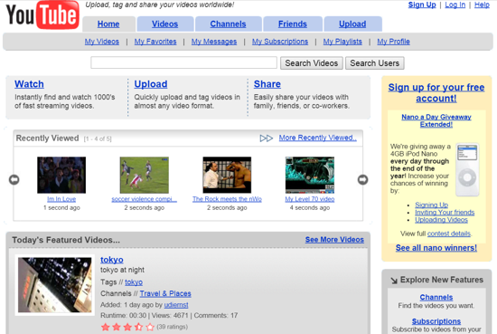Click the first rating star
Screen dimensions: 497x334
click(x=105, y=327)
